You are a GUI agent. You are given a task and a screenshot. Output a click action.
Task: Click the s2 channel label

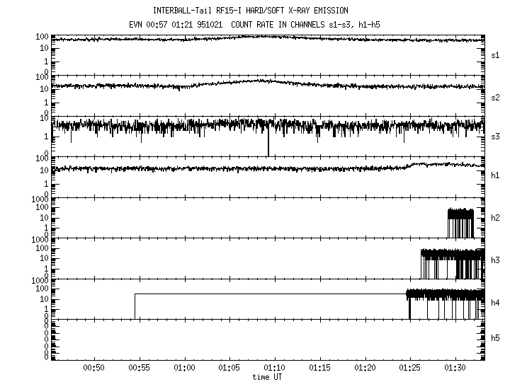[x=496, y=95]
